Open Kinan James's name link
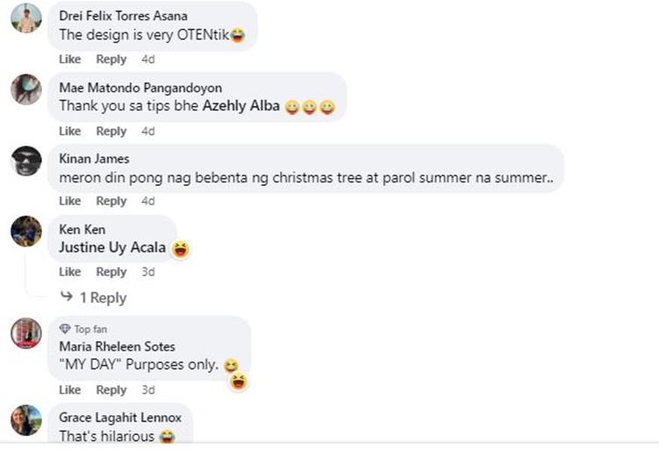This screenshot has height=451, width=659. (x=93, y=159)
